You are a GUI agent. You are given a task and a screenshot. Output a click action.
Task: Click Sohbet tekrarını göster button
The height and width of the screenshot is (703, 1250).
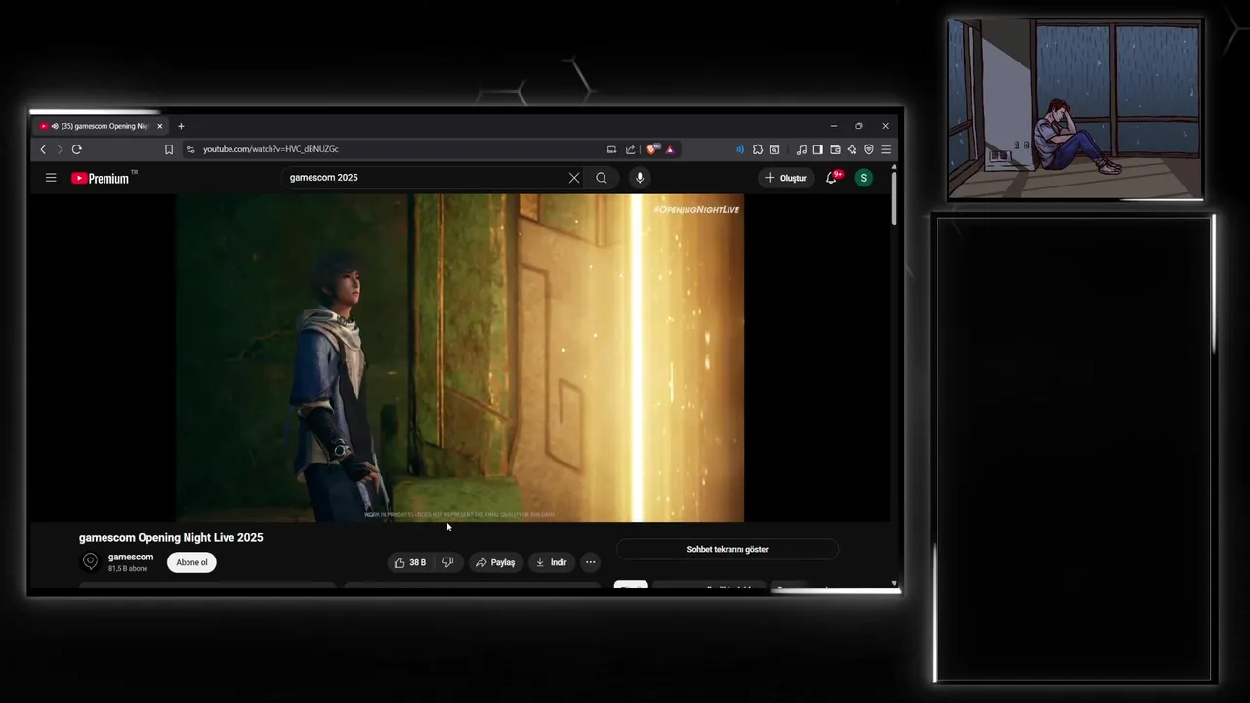pos(728,550)
